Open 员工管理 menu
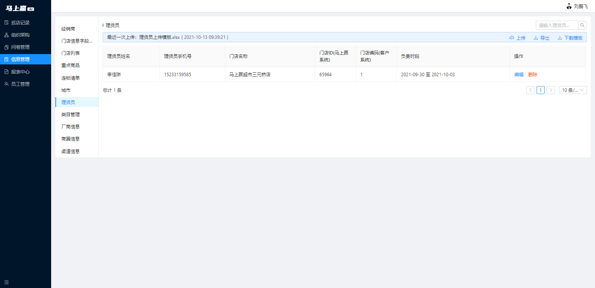This screenshot has width=595, height=288. 26,84
